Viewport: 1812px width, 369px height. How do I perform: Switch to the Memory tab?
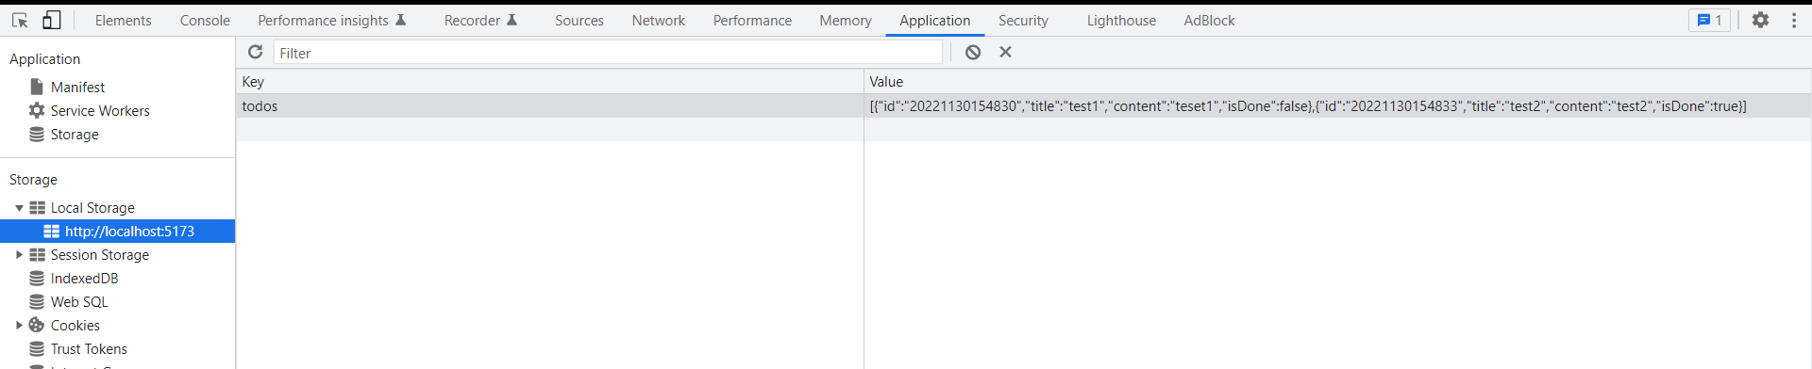click(x=846, y=21)
